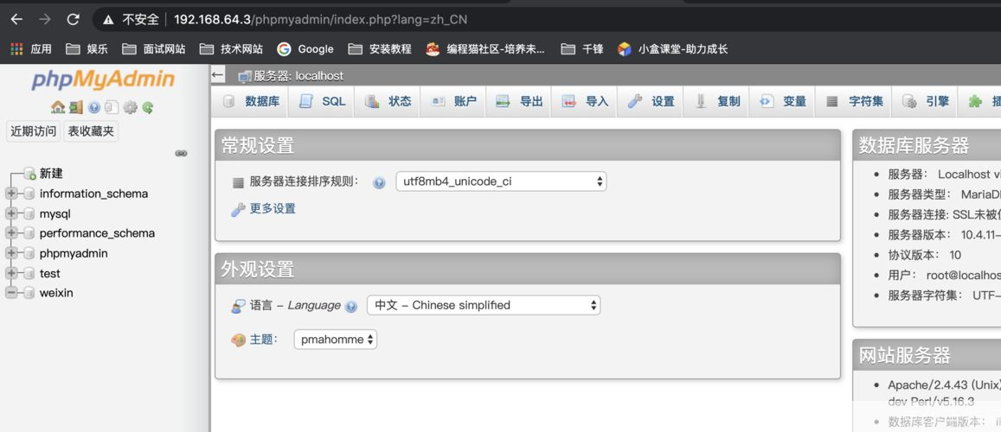Open the SQL tab
This screenshot has width=1001, height=432.
[322, 101]
